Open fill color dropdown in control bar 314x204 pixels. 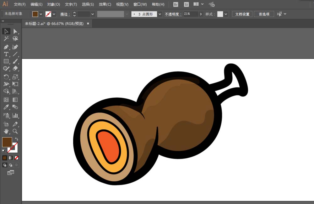[x=41, y=14]
